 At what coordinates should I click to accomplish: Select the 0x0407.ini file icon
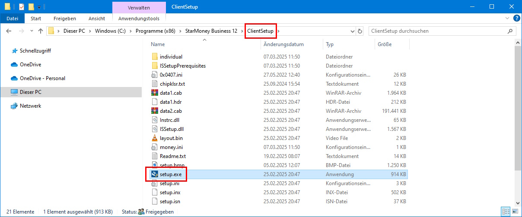[x=155, y=75]
